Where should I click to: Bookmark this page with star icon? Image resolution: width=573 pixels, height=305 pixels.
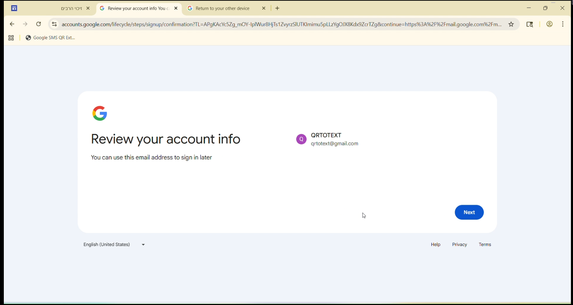(511, 24)
